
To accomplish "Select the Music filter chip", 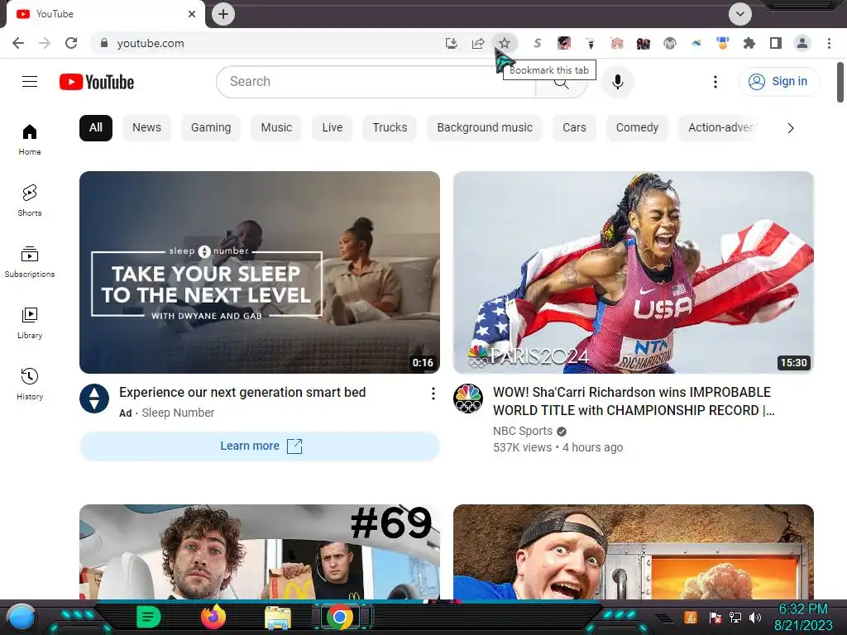I will [276, 128].
